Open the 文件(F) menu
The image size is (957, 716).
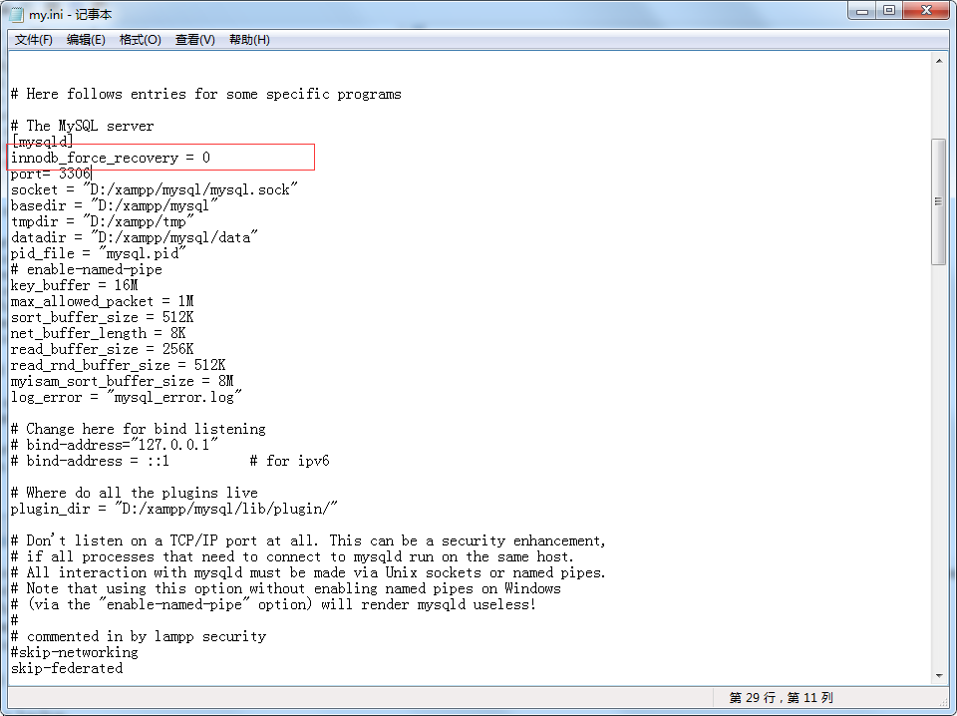pos(33,40)
